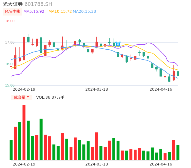Click the red dropdown arrow beside 成交量
Viewport: 191px width, 168px height.
pos(28,97)
